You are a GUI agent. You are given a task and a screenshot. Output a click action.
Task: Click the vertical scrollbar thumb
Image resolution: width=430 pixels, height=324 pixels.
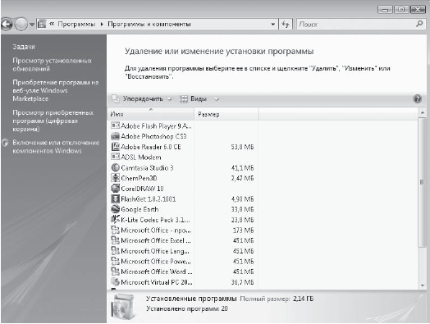[x=423, y=182]
